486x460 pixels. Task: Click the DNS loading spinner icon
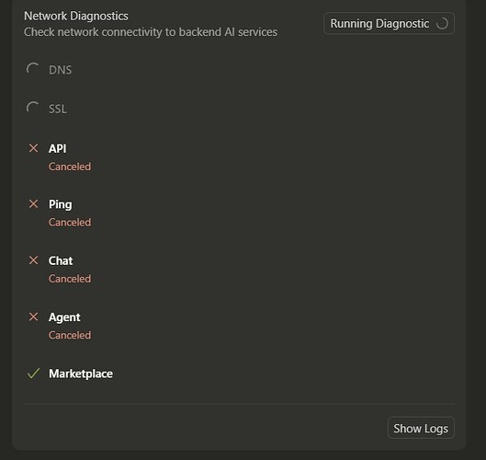(32, 69)
